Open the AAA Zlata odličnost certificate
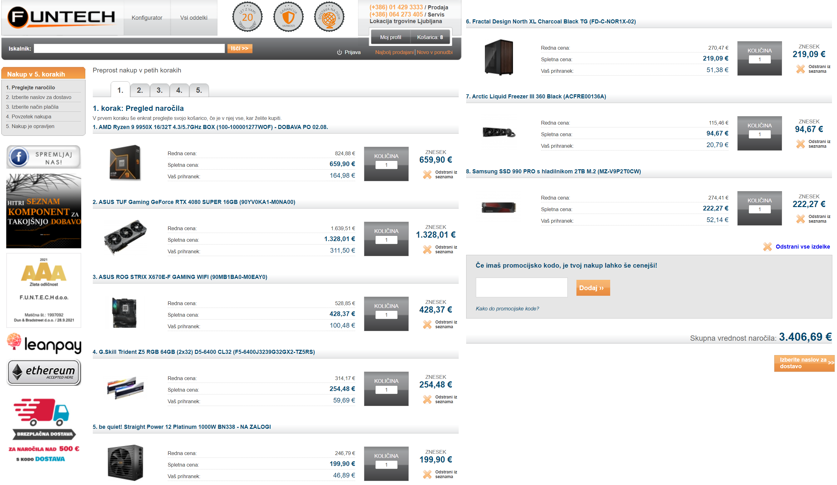 point(43,290)
